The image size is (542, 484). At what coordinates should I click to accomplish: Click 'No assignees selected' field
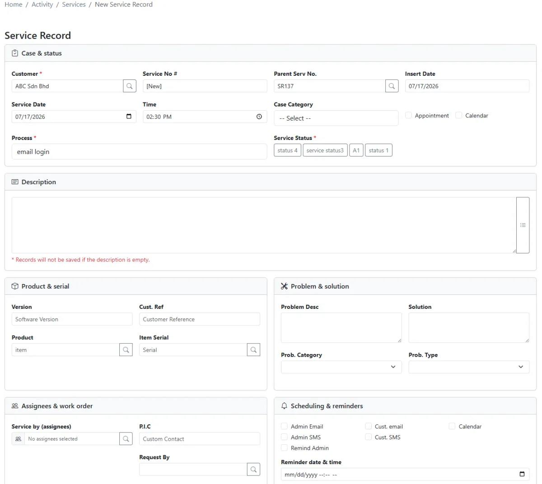[x=72, y=439]
